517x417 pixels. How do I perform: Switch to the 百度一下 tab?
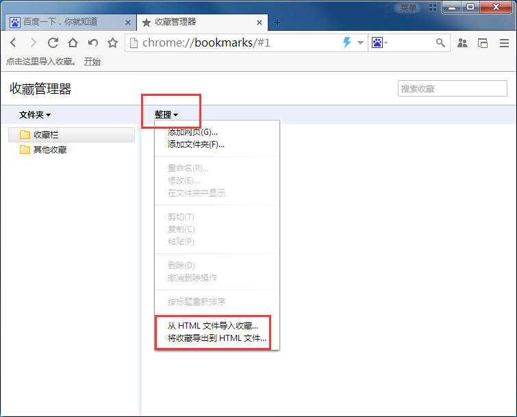point(71,22)
